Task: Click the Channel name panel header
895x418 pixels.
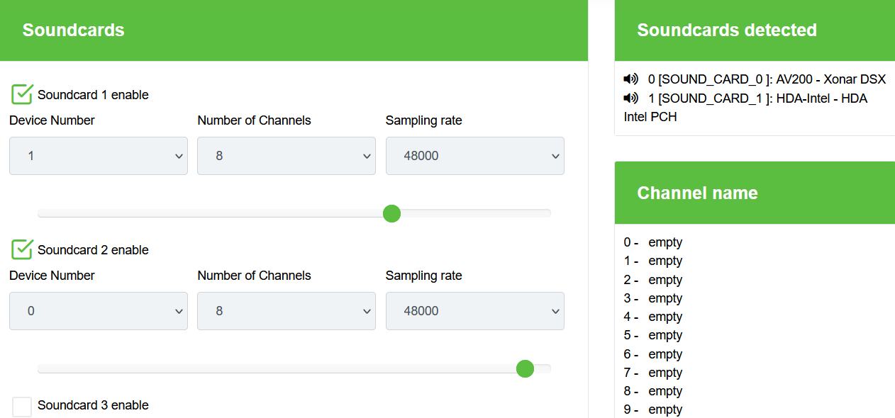Action: point(697,193)
